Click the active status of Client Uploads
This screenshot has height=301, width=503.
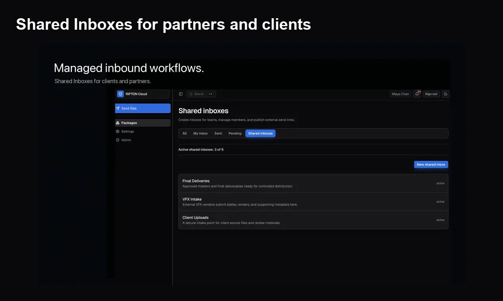click(440, 220)
